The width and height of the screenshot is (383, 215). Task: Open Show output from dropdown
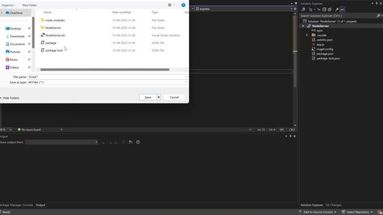[61, 142]
